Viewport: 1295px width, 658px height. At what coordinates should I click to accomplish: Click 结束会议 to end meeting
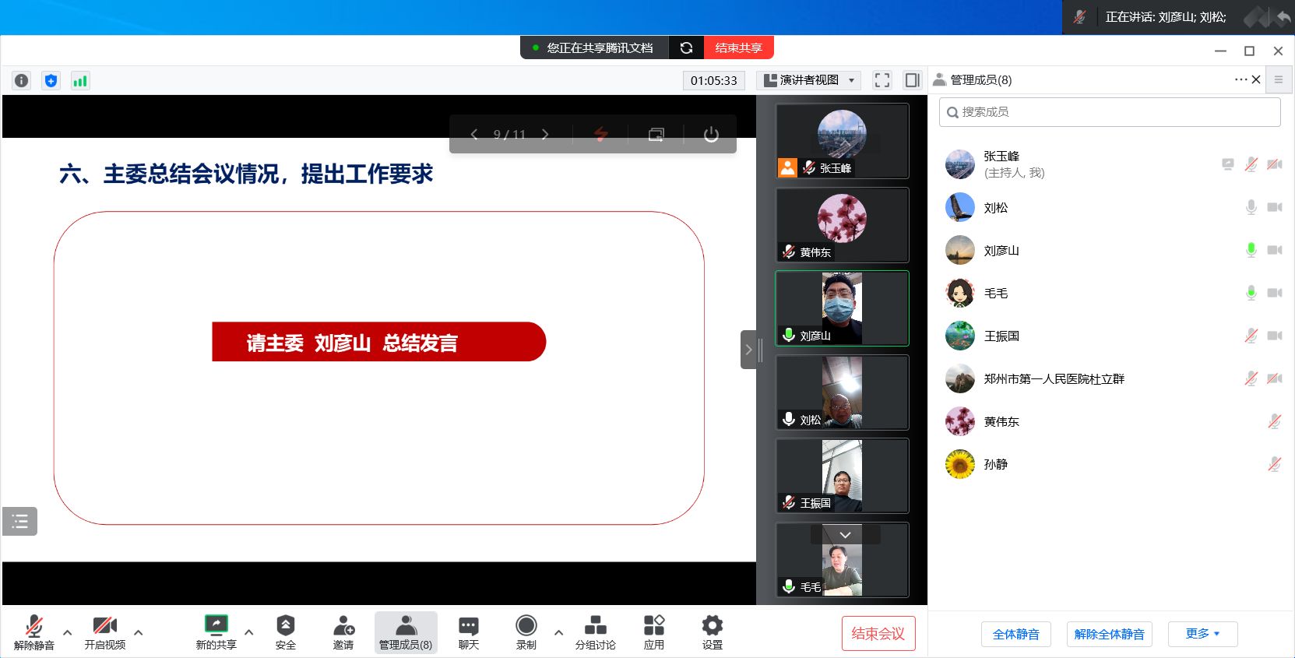[x=878, y=634]
